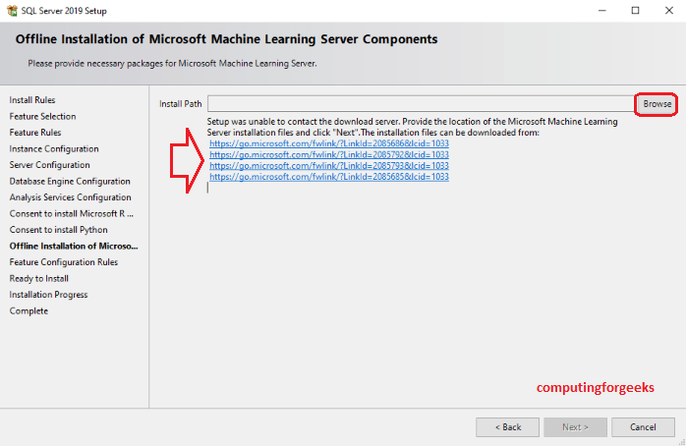Open the download link with LinkId=2085792
This screenshot has height=446, width=686.
(329, 154)
